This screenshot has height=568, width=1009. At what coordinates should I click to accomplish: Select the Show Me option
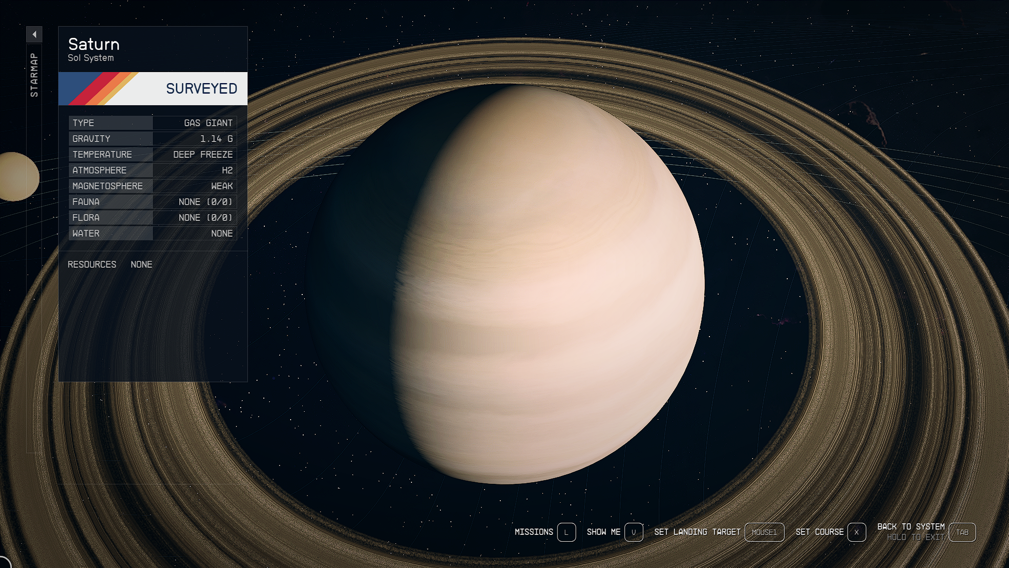pos(603,532)
